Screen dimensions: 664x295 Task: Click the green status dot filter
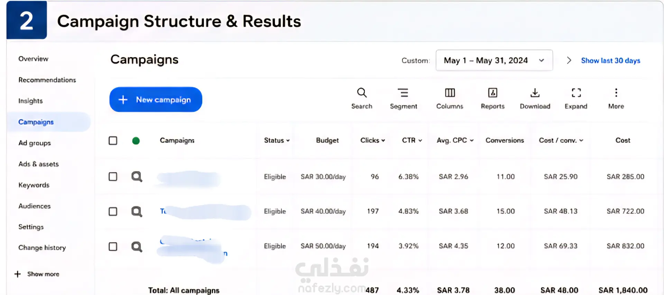click(136, 140)
